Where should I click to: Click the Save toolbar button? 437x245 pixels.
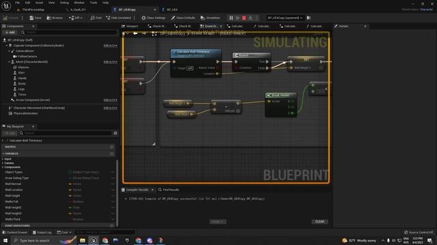point(36,18)
